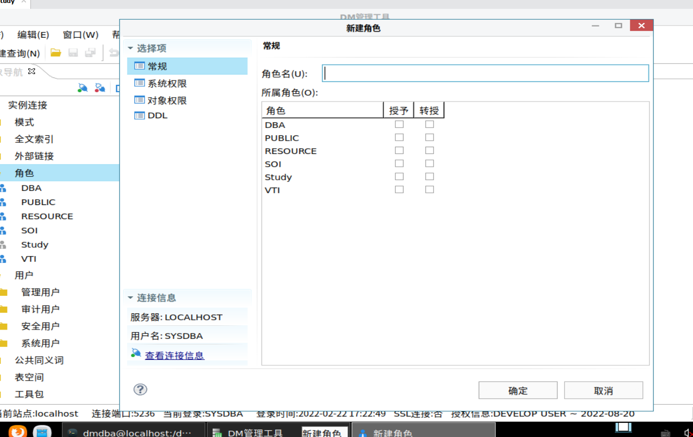Click the 确定 button to confirm
The image size is (693, 437).
[x=518, y=390]
